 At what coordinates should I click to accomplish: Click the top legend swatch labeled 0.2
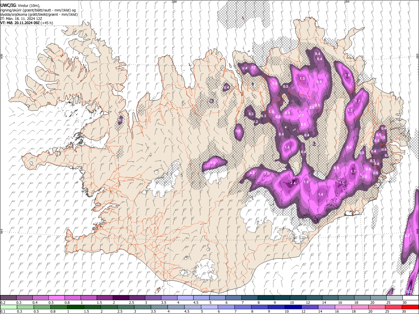click(8, 298)
